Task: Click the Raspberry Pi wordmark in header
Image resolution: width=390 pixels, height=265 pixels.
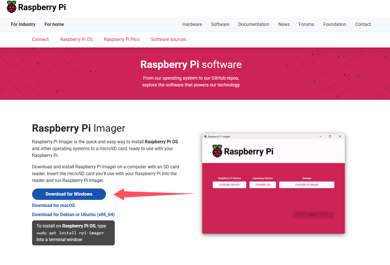Action: (42, 7)
